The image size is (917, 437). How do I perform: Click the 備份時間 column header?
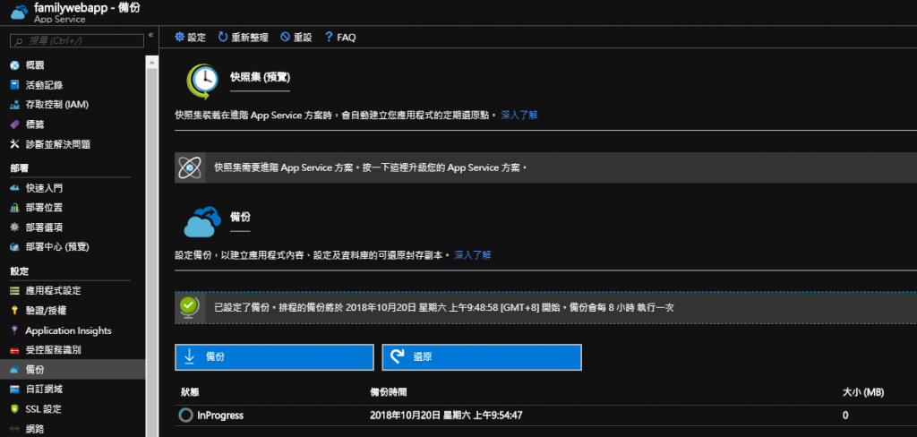(389, 391)
